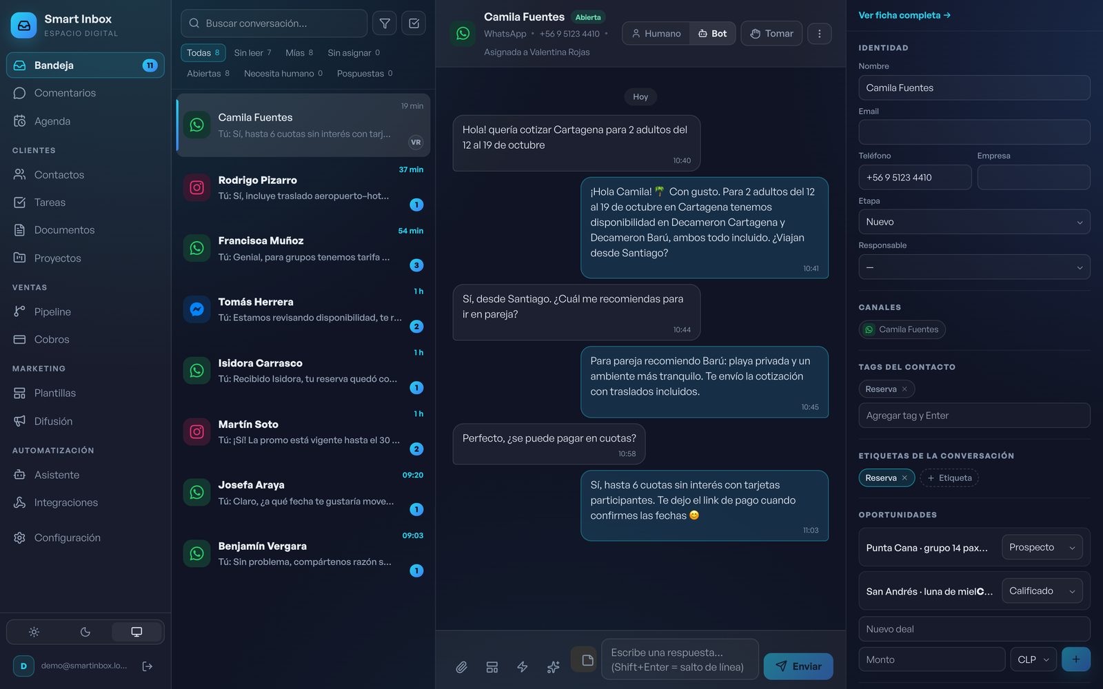
Task: Open Rodrigo Pizarro Instagram conversation
Action: pyautogui.click(x=303, y=187)
